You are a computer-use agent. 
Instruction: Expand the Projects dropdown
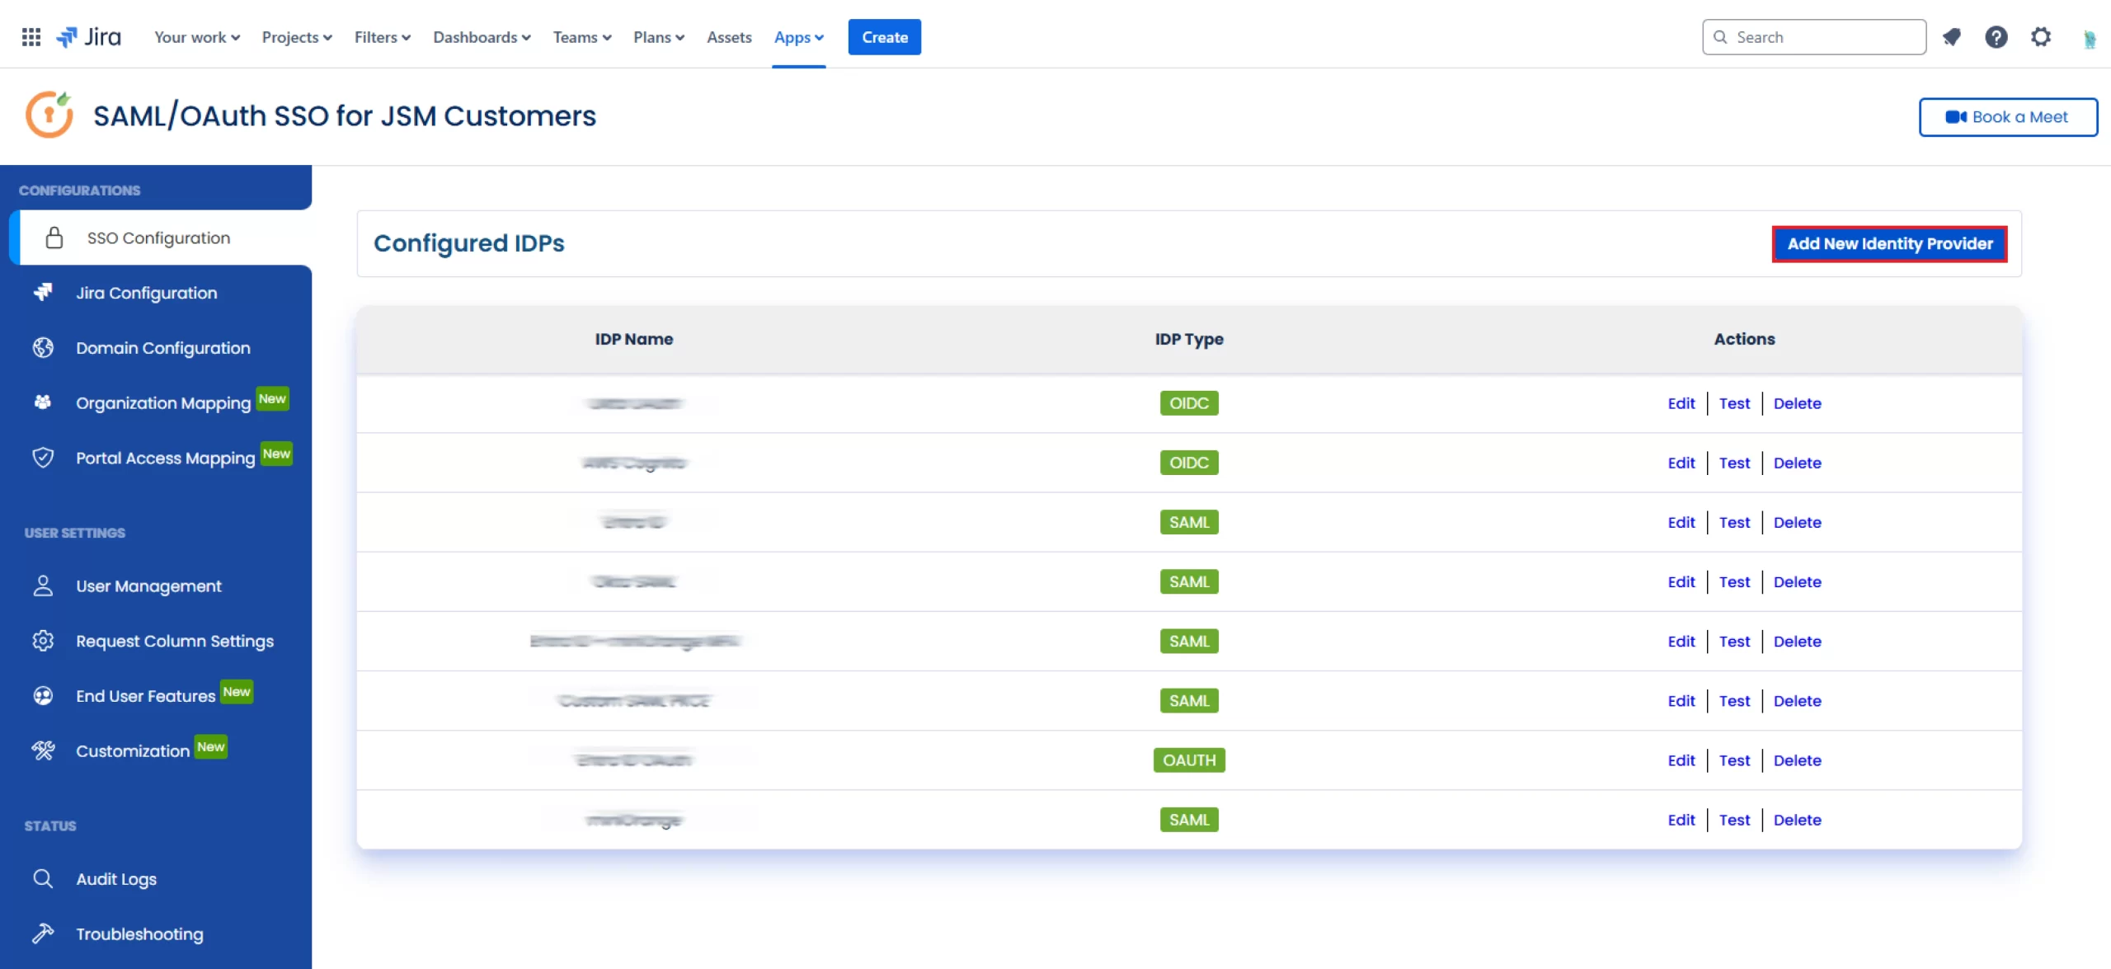pyautogui.click(x=297, y=37)
